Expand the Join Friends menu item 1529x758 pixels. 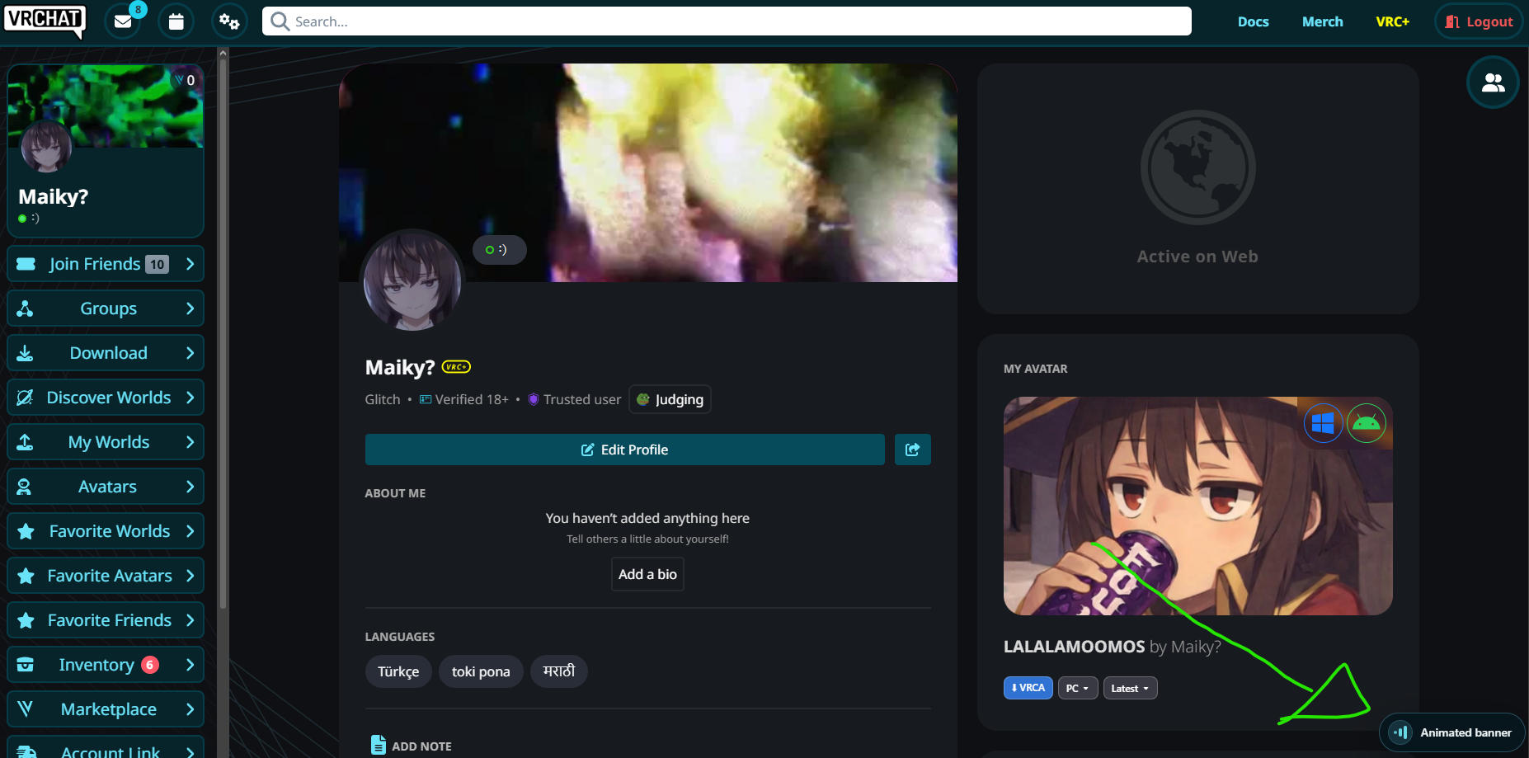coord(106,264)
